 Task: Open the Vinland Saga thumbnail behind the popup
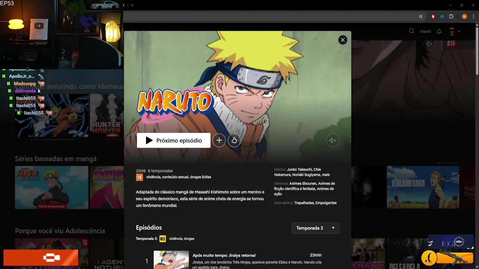click(x=423, y=188)
